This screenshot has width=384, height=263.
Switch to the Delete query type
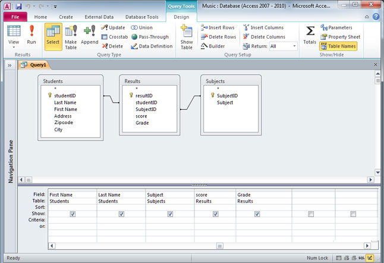pos(112,46)
